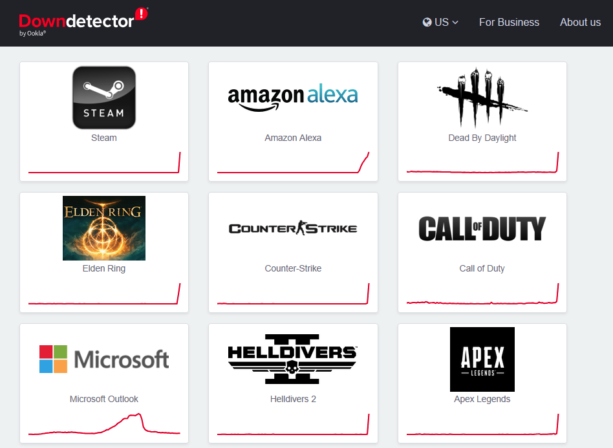Screen dimensions: 613x448
Task: Click the Elden Ring sparkline chart
Action: (x=104, y=293)
